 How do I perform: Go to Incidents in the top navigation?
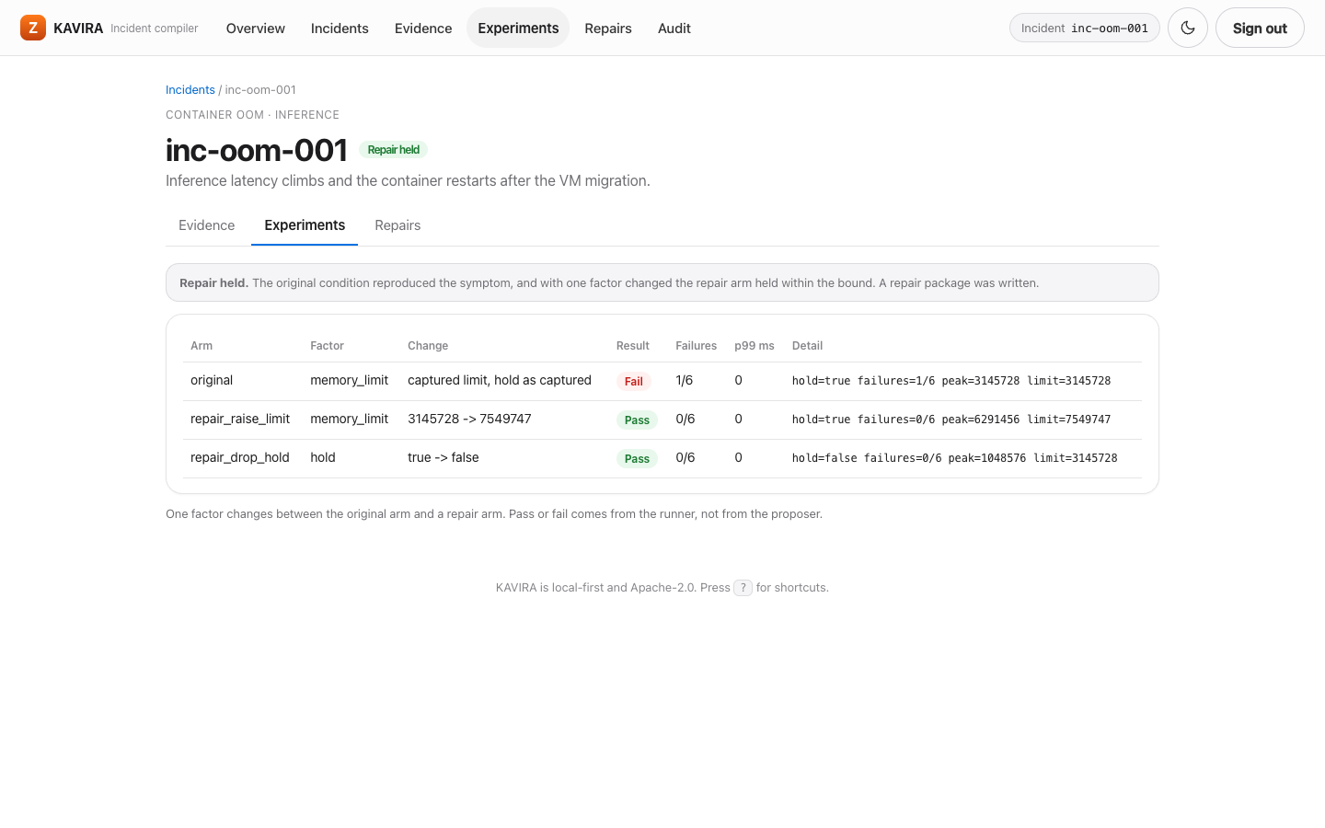pyautogui.click(x=340, y=28)
